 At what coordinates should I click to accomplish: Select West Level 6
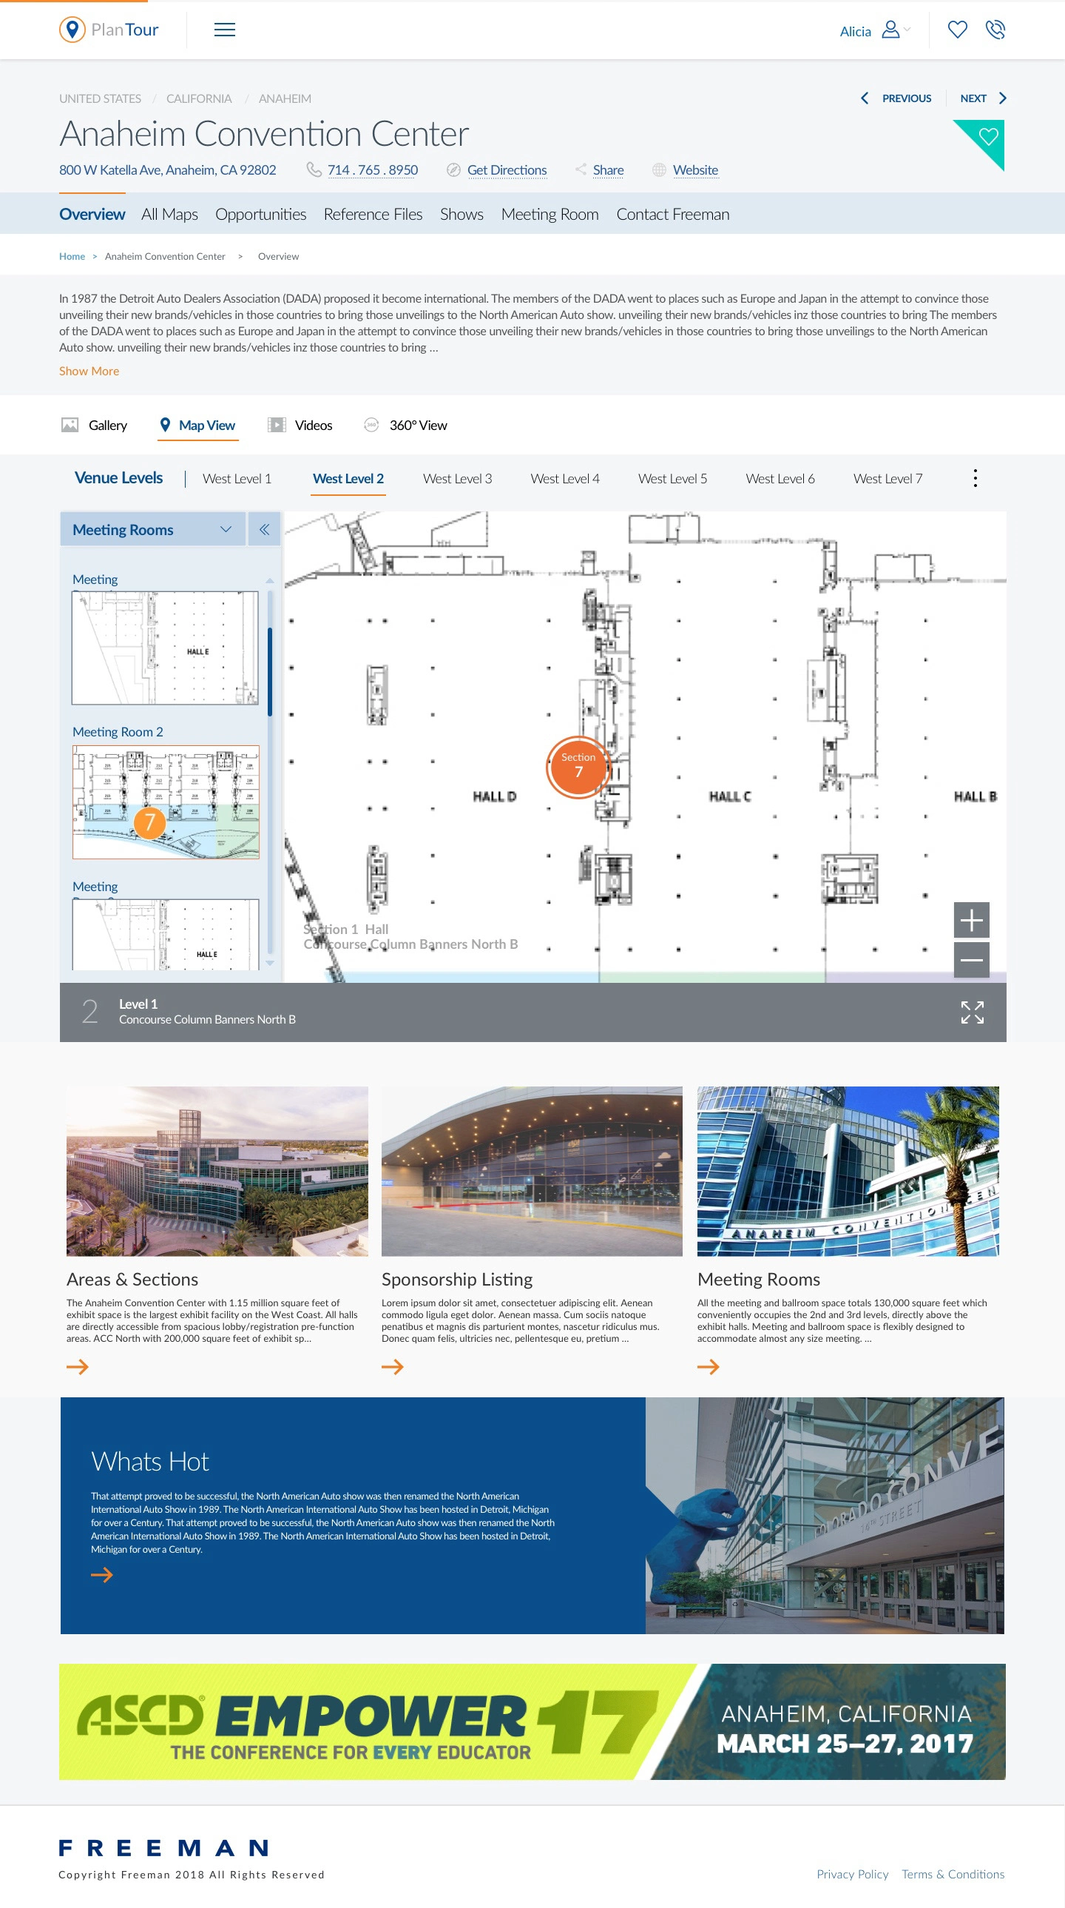point(780,479)
